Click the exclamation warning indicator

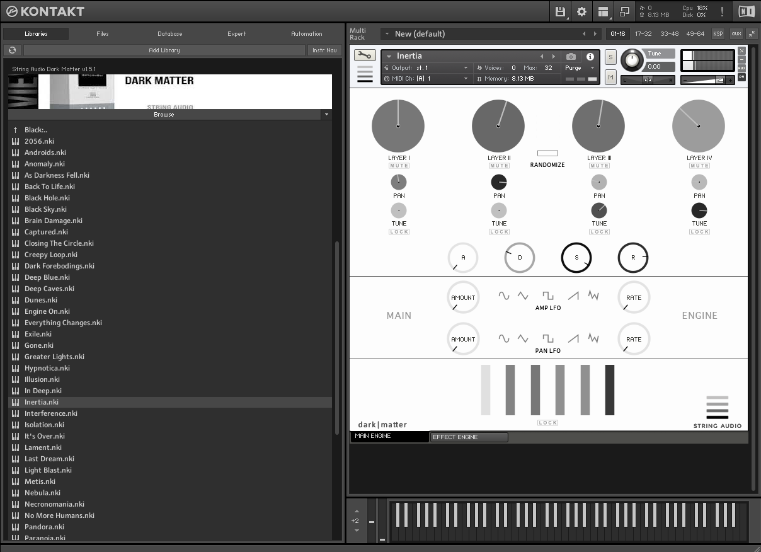tap(722, 11)
